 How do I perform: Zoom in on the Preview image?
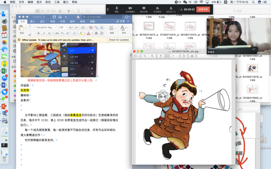(x=152, y=56)
